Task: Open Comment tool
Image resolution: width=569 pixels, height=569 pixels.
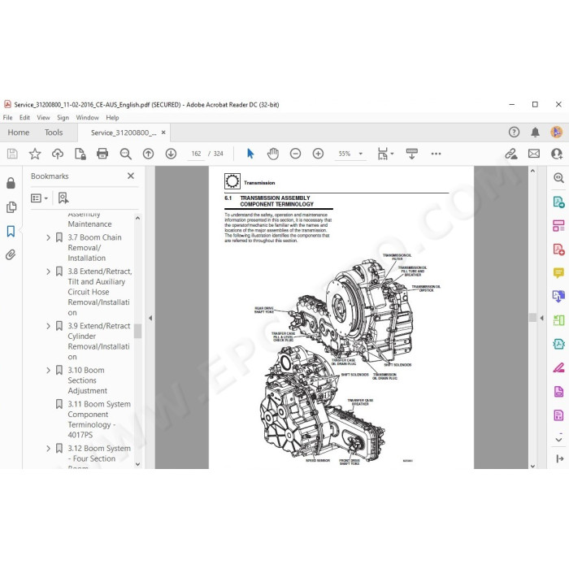Action: (558, 272)
